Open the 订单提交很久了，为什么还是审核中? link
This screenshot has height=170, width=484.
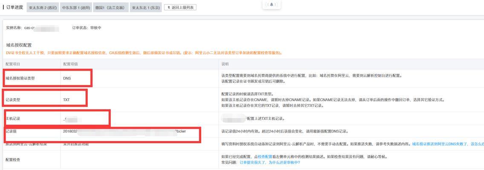tap(270, 162)
